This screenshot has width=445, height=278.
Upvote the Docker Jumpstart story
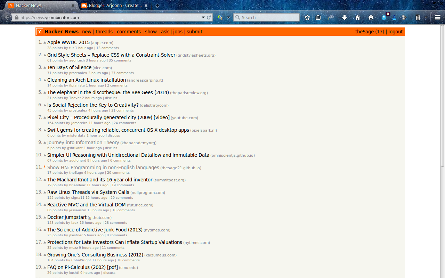45,217
